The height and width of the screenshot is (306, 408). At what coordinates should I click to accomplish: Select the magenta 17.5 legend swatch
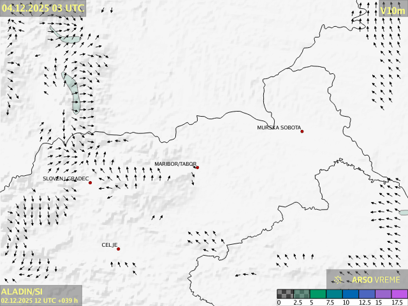pyautogui.click(x=399, y=294)
